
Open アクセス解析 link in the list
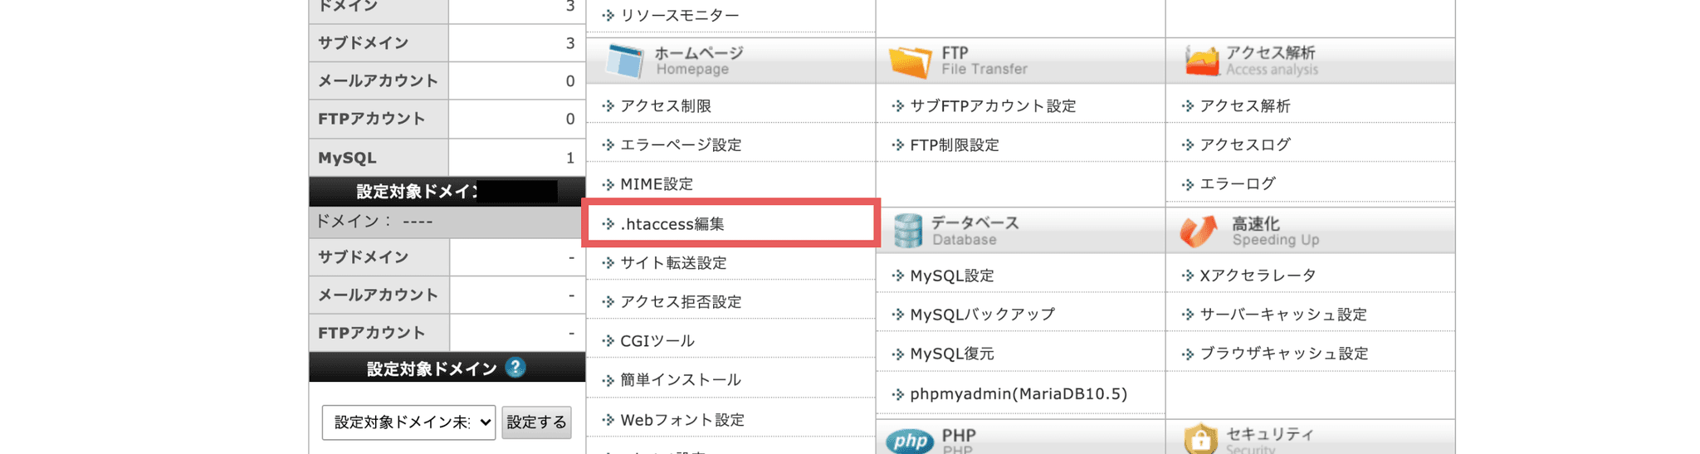point(1245,105)
